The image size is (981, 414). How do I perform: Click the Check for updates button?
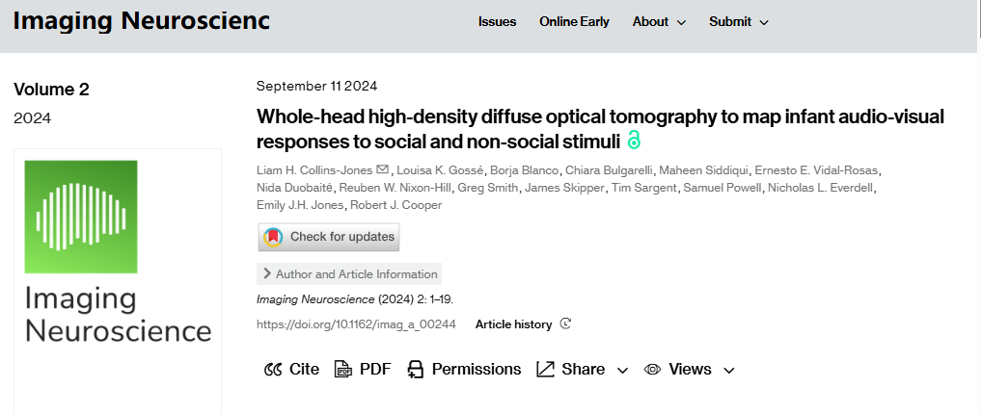[328, 237]
